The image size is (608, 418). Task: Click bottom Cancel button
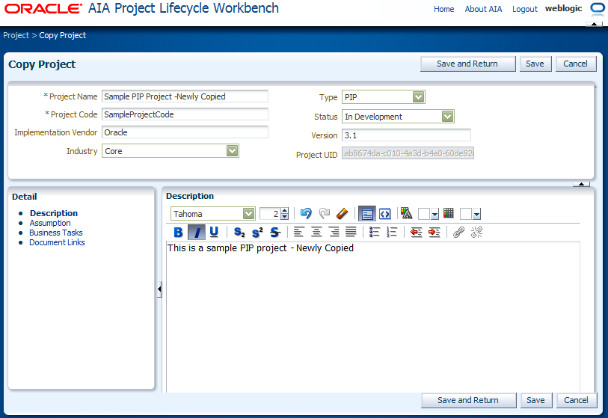click(576, 400)
